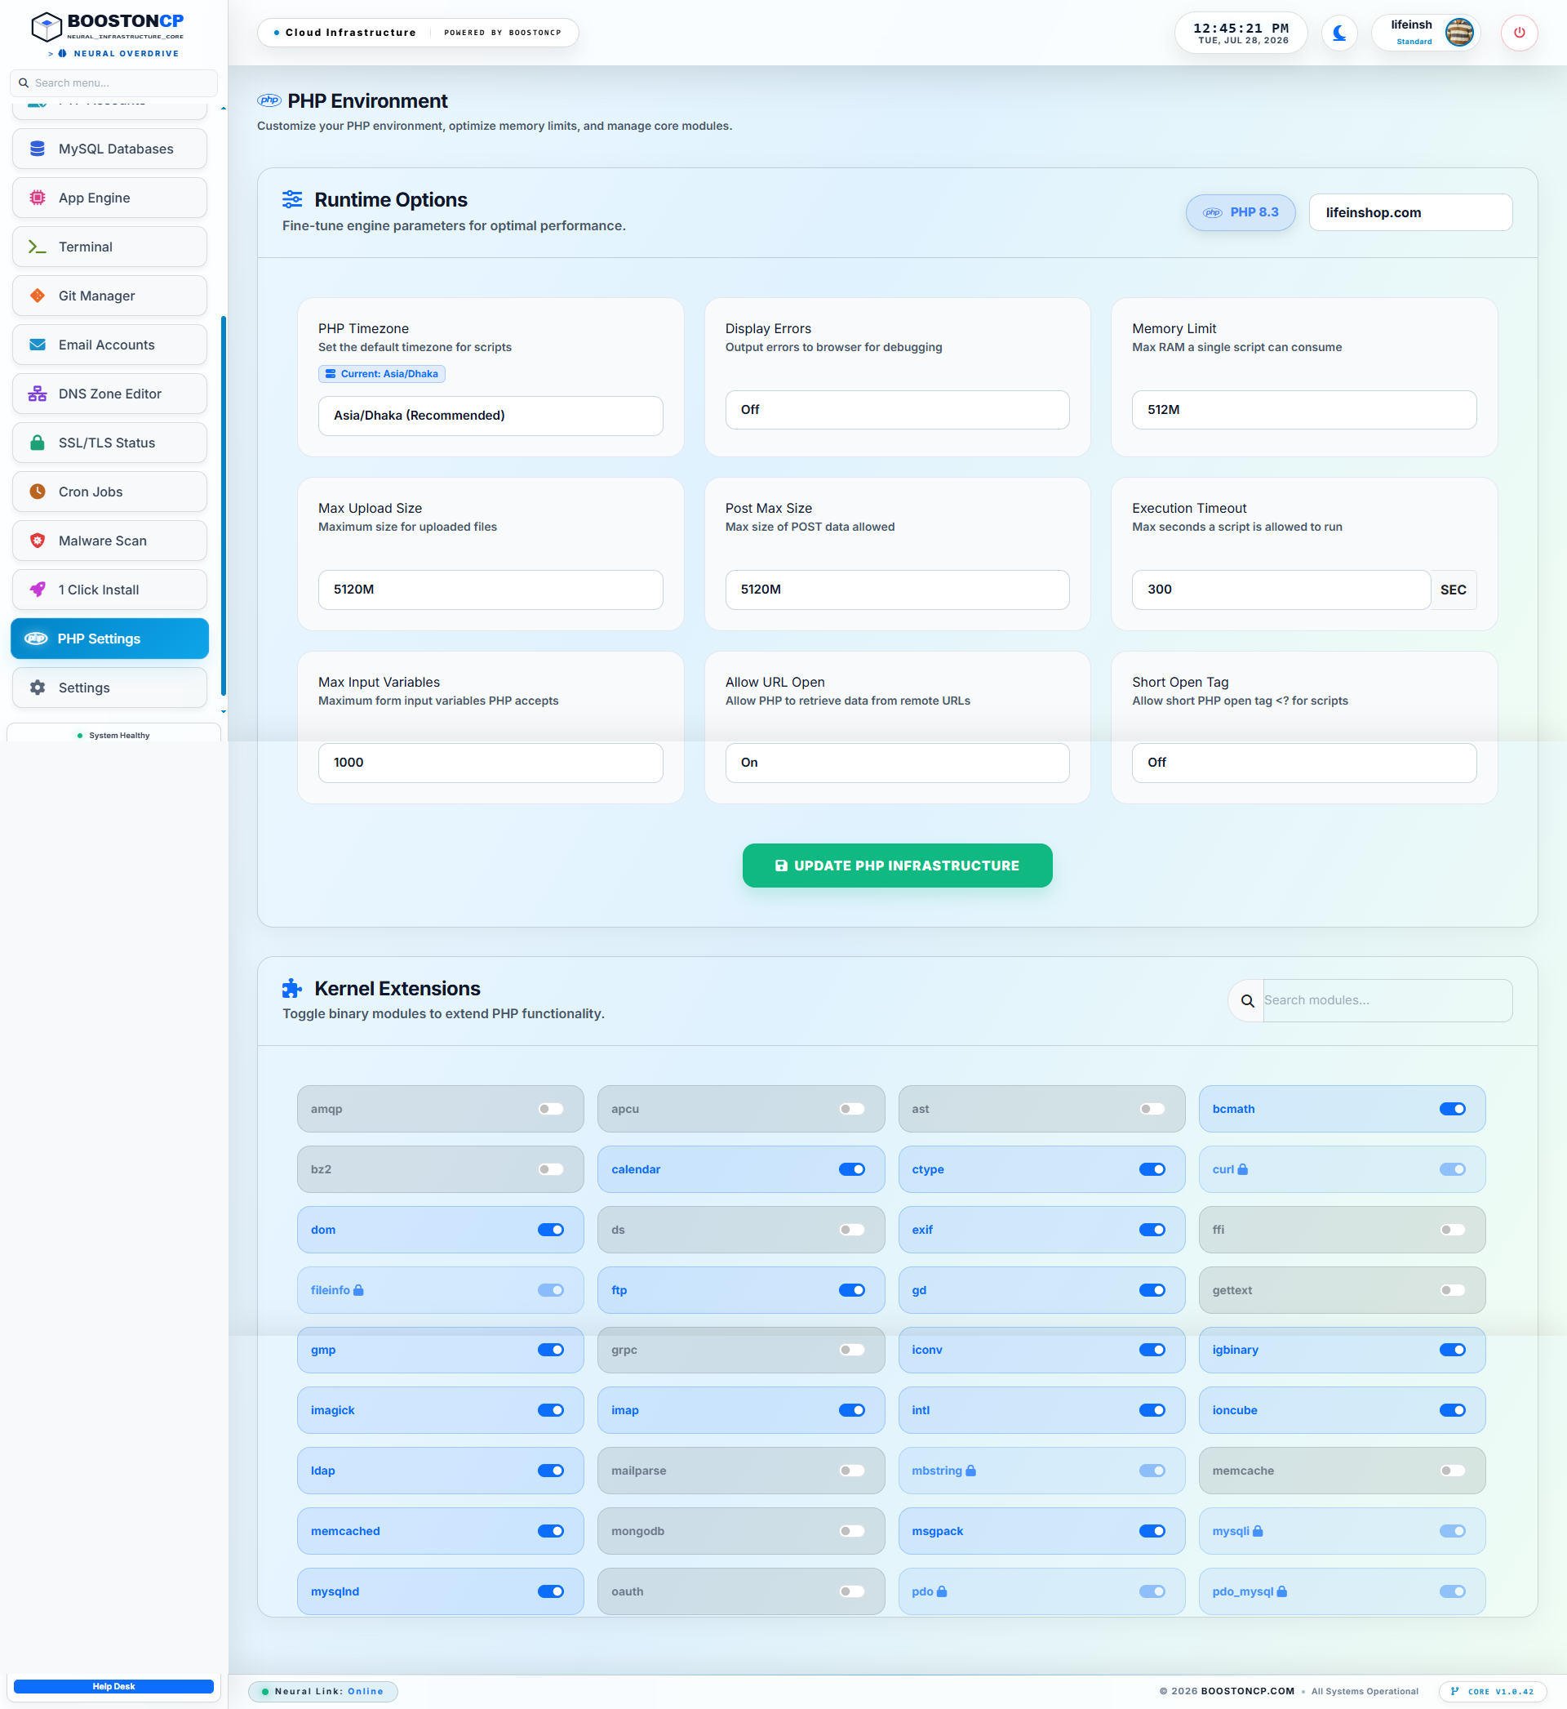Click the lock icon next to pdo_mysql
This screenshot has width=1567, height=1709.
pyautogui.click(x=1282, y=1592)
